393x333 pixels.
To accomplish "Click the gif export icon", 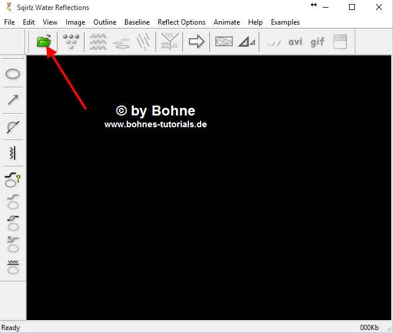I will click(317, 42).
